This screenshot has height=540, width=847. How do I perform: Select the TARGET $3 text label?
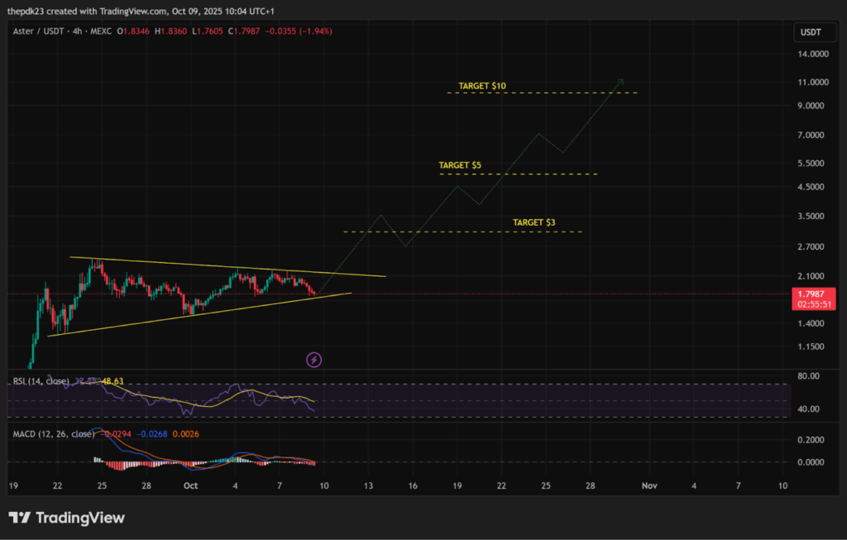click(x=534, y=222)
